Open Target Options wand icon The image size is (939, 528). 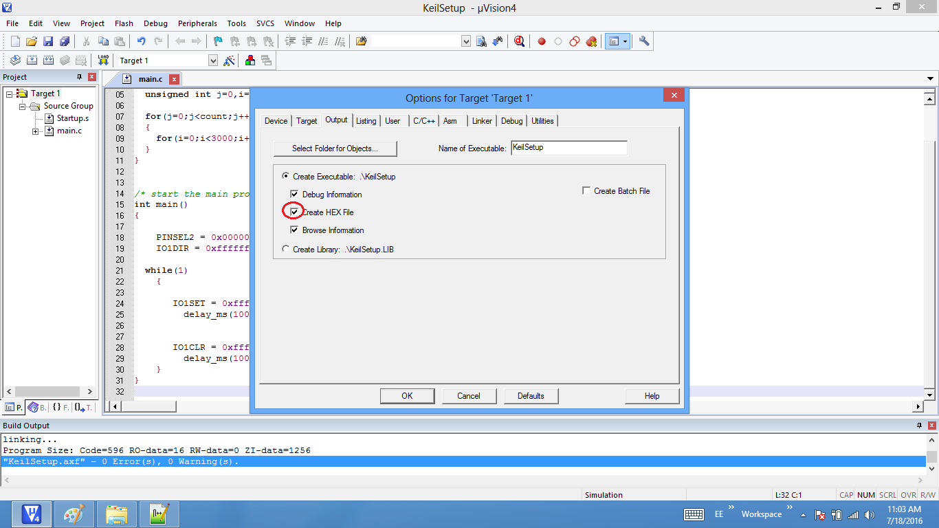point(230,60)
